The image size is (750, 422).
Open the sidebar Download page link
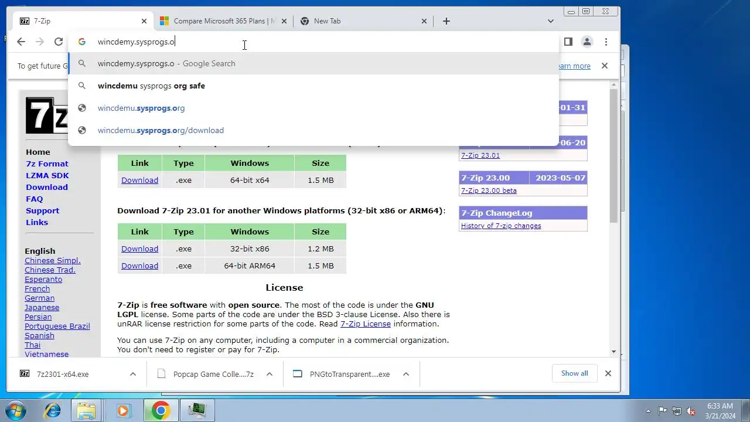pos(47,187)
